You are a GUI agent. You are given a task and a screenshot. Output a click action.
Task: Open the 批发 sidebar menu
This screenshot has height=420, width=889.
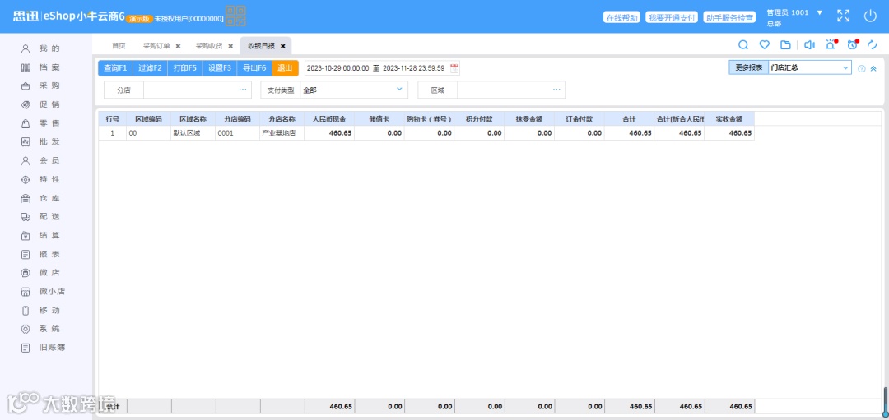tap(40, 142)
